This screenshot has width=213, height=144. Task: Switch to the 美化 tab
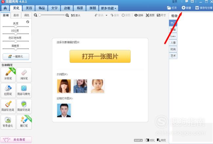click(x=16, y=8)
